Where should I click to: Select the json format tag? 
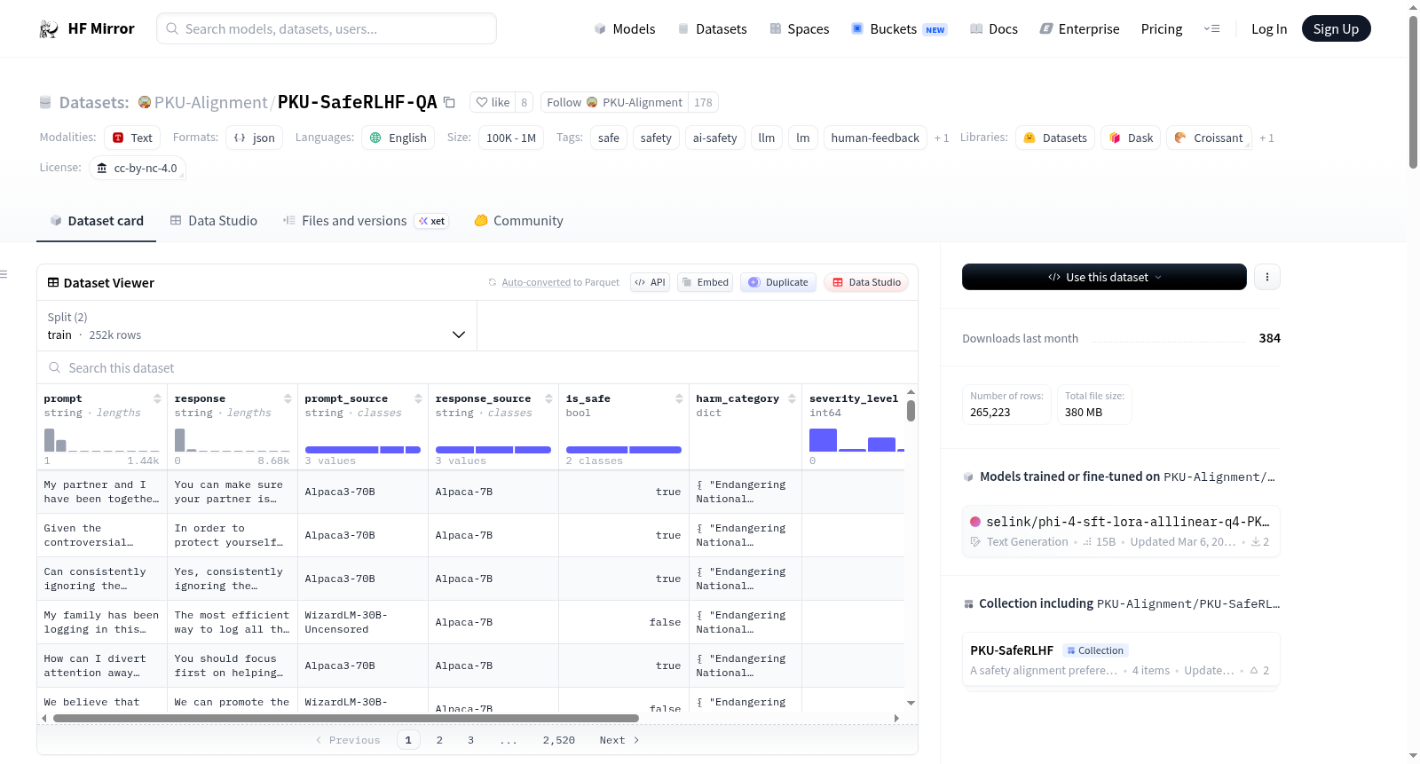[254, 138]
